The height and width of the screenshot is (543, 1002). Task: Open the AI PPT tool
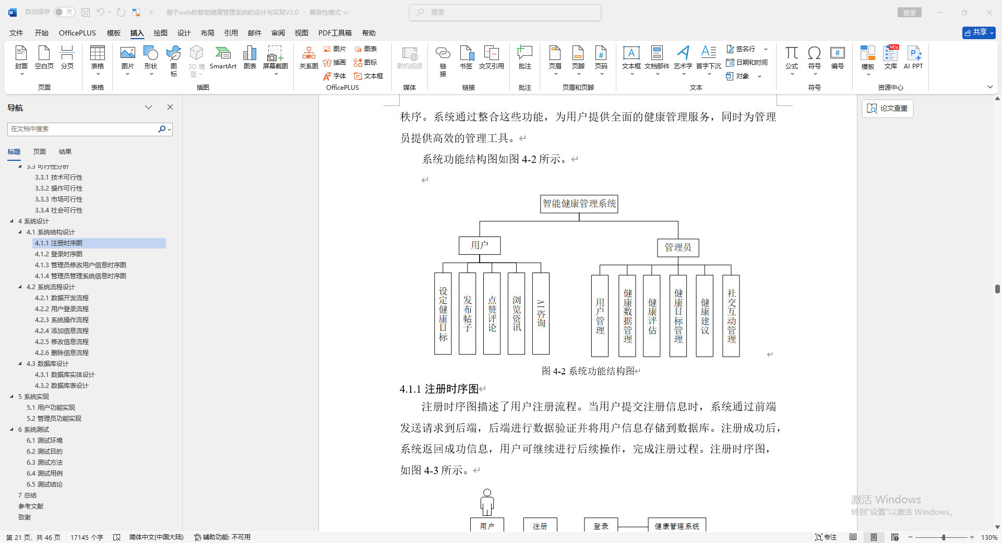click(914, 57)
